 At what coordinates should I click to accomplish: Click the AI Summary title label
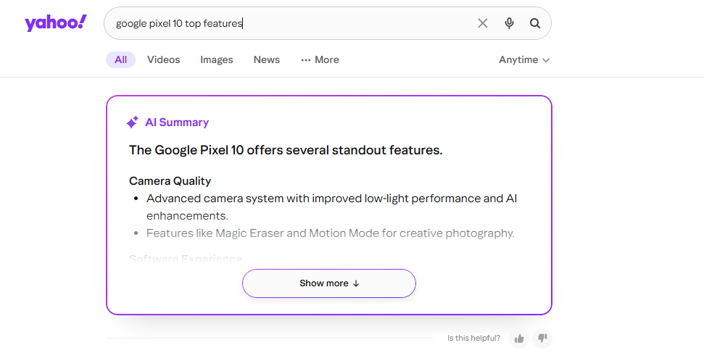[177, 122]
